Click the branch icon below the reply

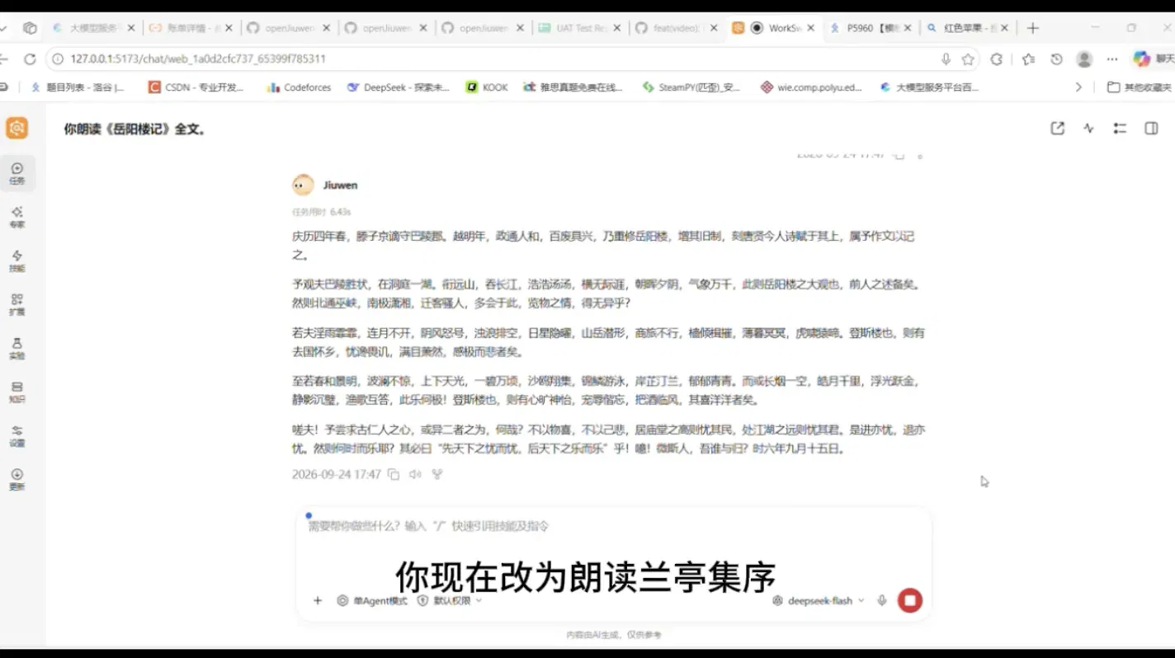437,474
